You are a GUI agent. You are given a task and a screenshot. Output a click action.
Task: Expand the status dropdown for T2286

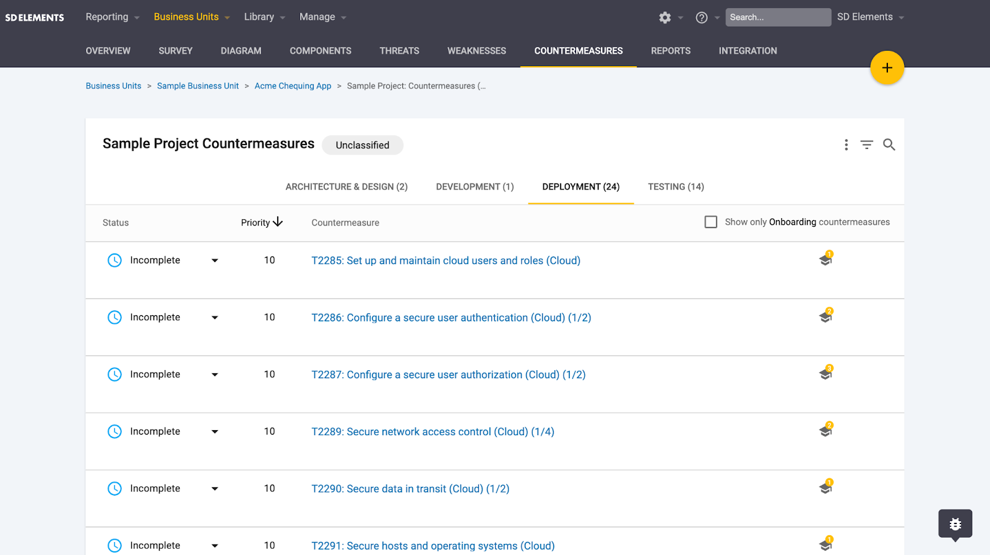click(215, 318)
